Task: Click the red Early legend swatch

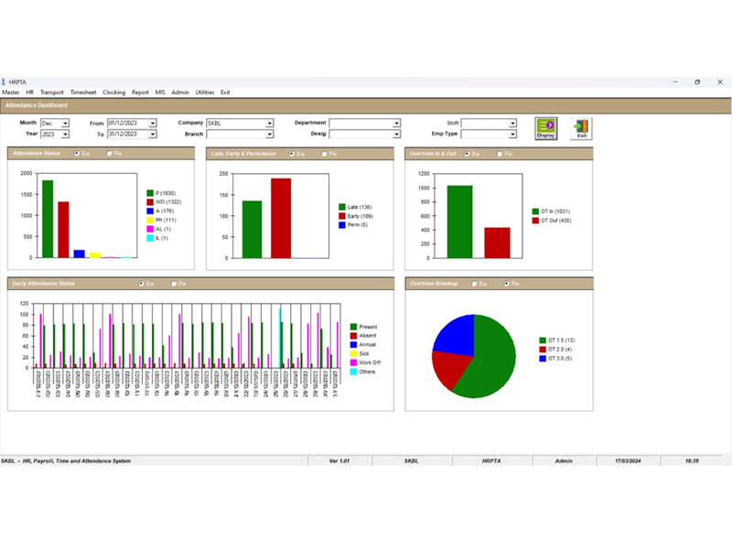Action: click(x=341, y=216)
